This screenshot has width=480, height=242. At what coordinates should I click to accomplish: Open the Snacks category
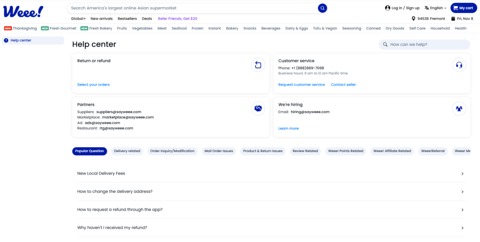point(250,29)
